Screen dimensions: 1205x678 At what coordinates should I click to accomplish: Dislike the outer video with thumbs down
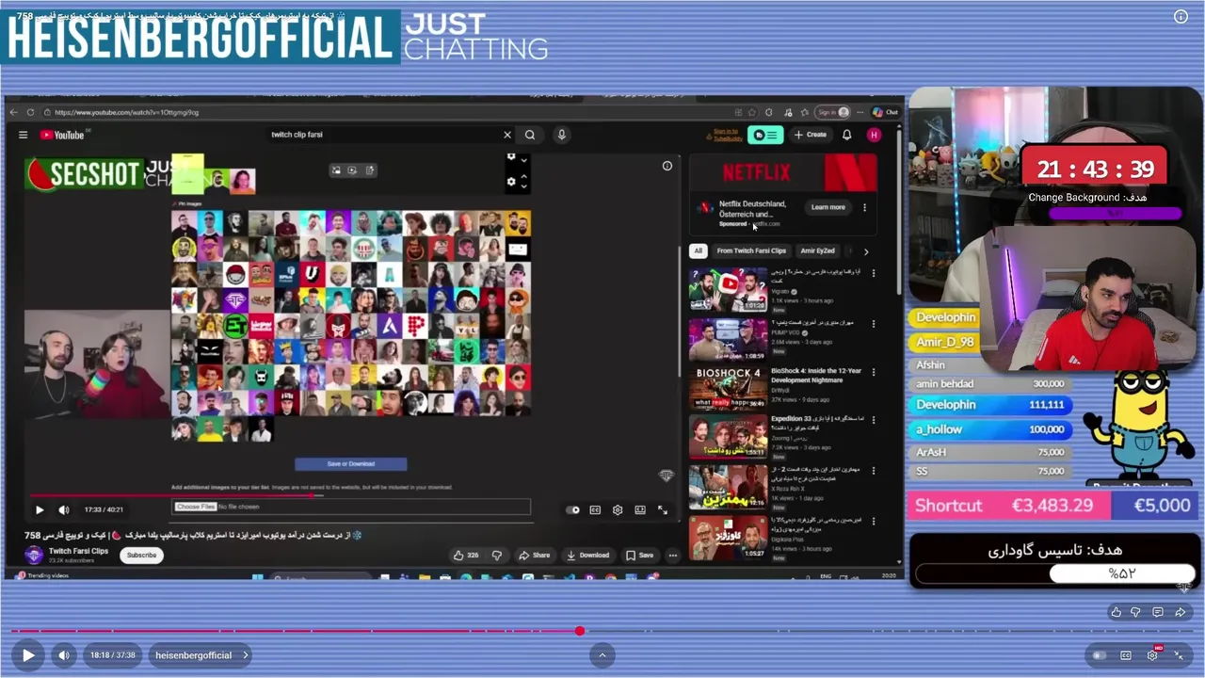pos(1136,612)
